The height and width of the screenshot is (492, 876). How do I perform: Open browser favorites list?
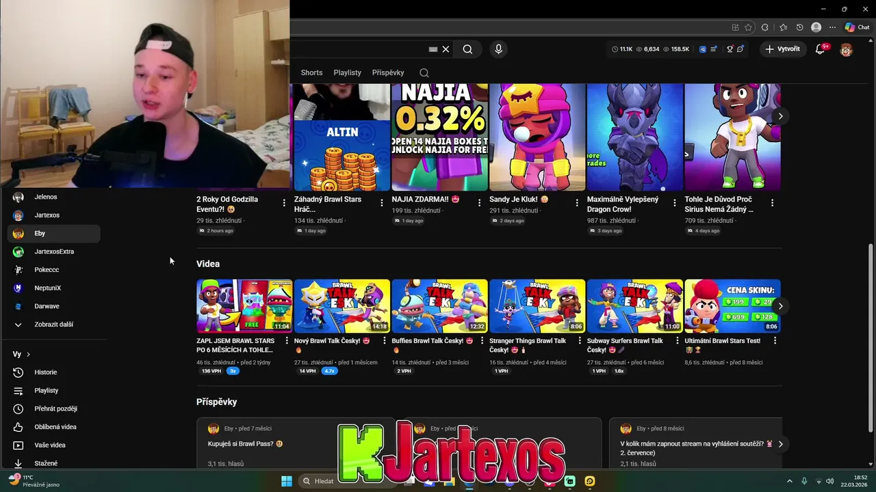point(783,27)
